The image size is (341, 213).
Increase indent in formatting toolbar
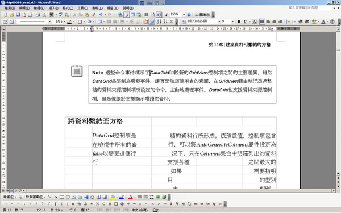[307, 22]
